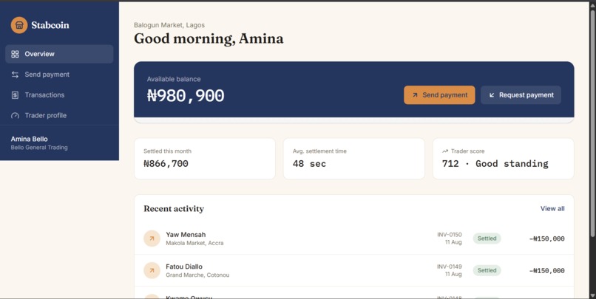Follow the View all link

tap(552, 208)
